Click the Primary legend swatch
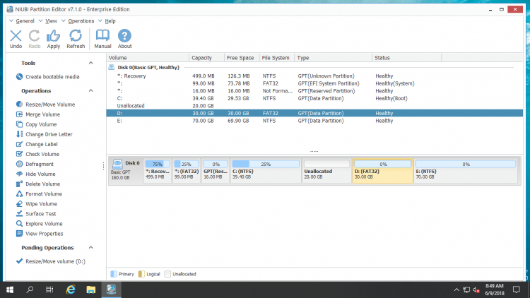The image size is (530, 298). click(114, 274)
